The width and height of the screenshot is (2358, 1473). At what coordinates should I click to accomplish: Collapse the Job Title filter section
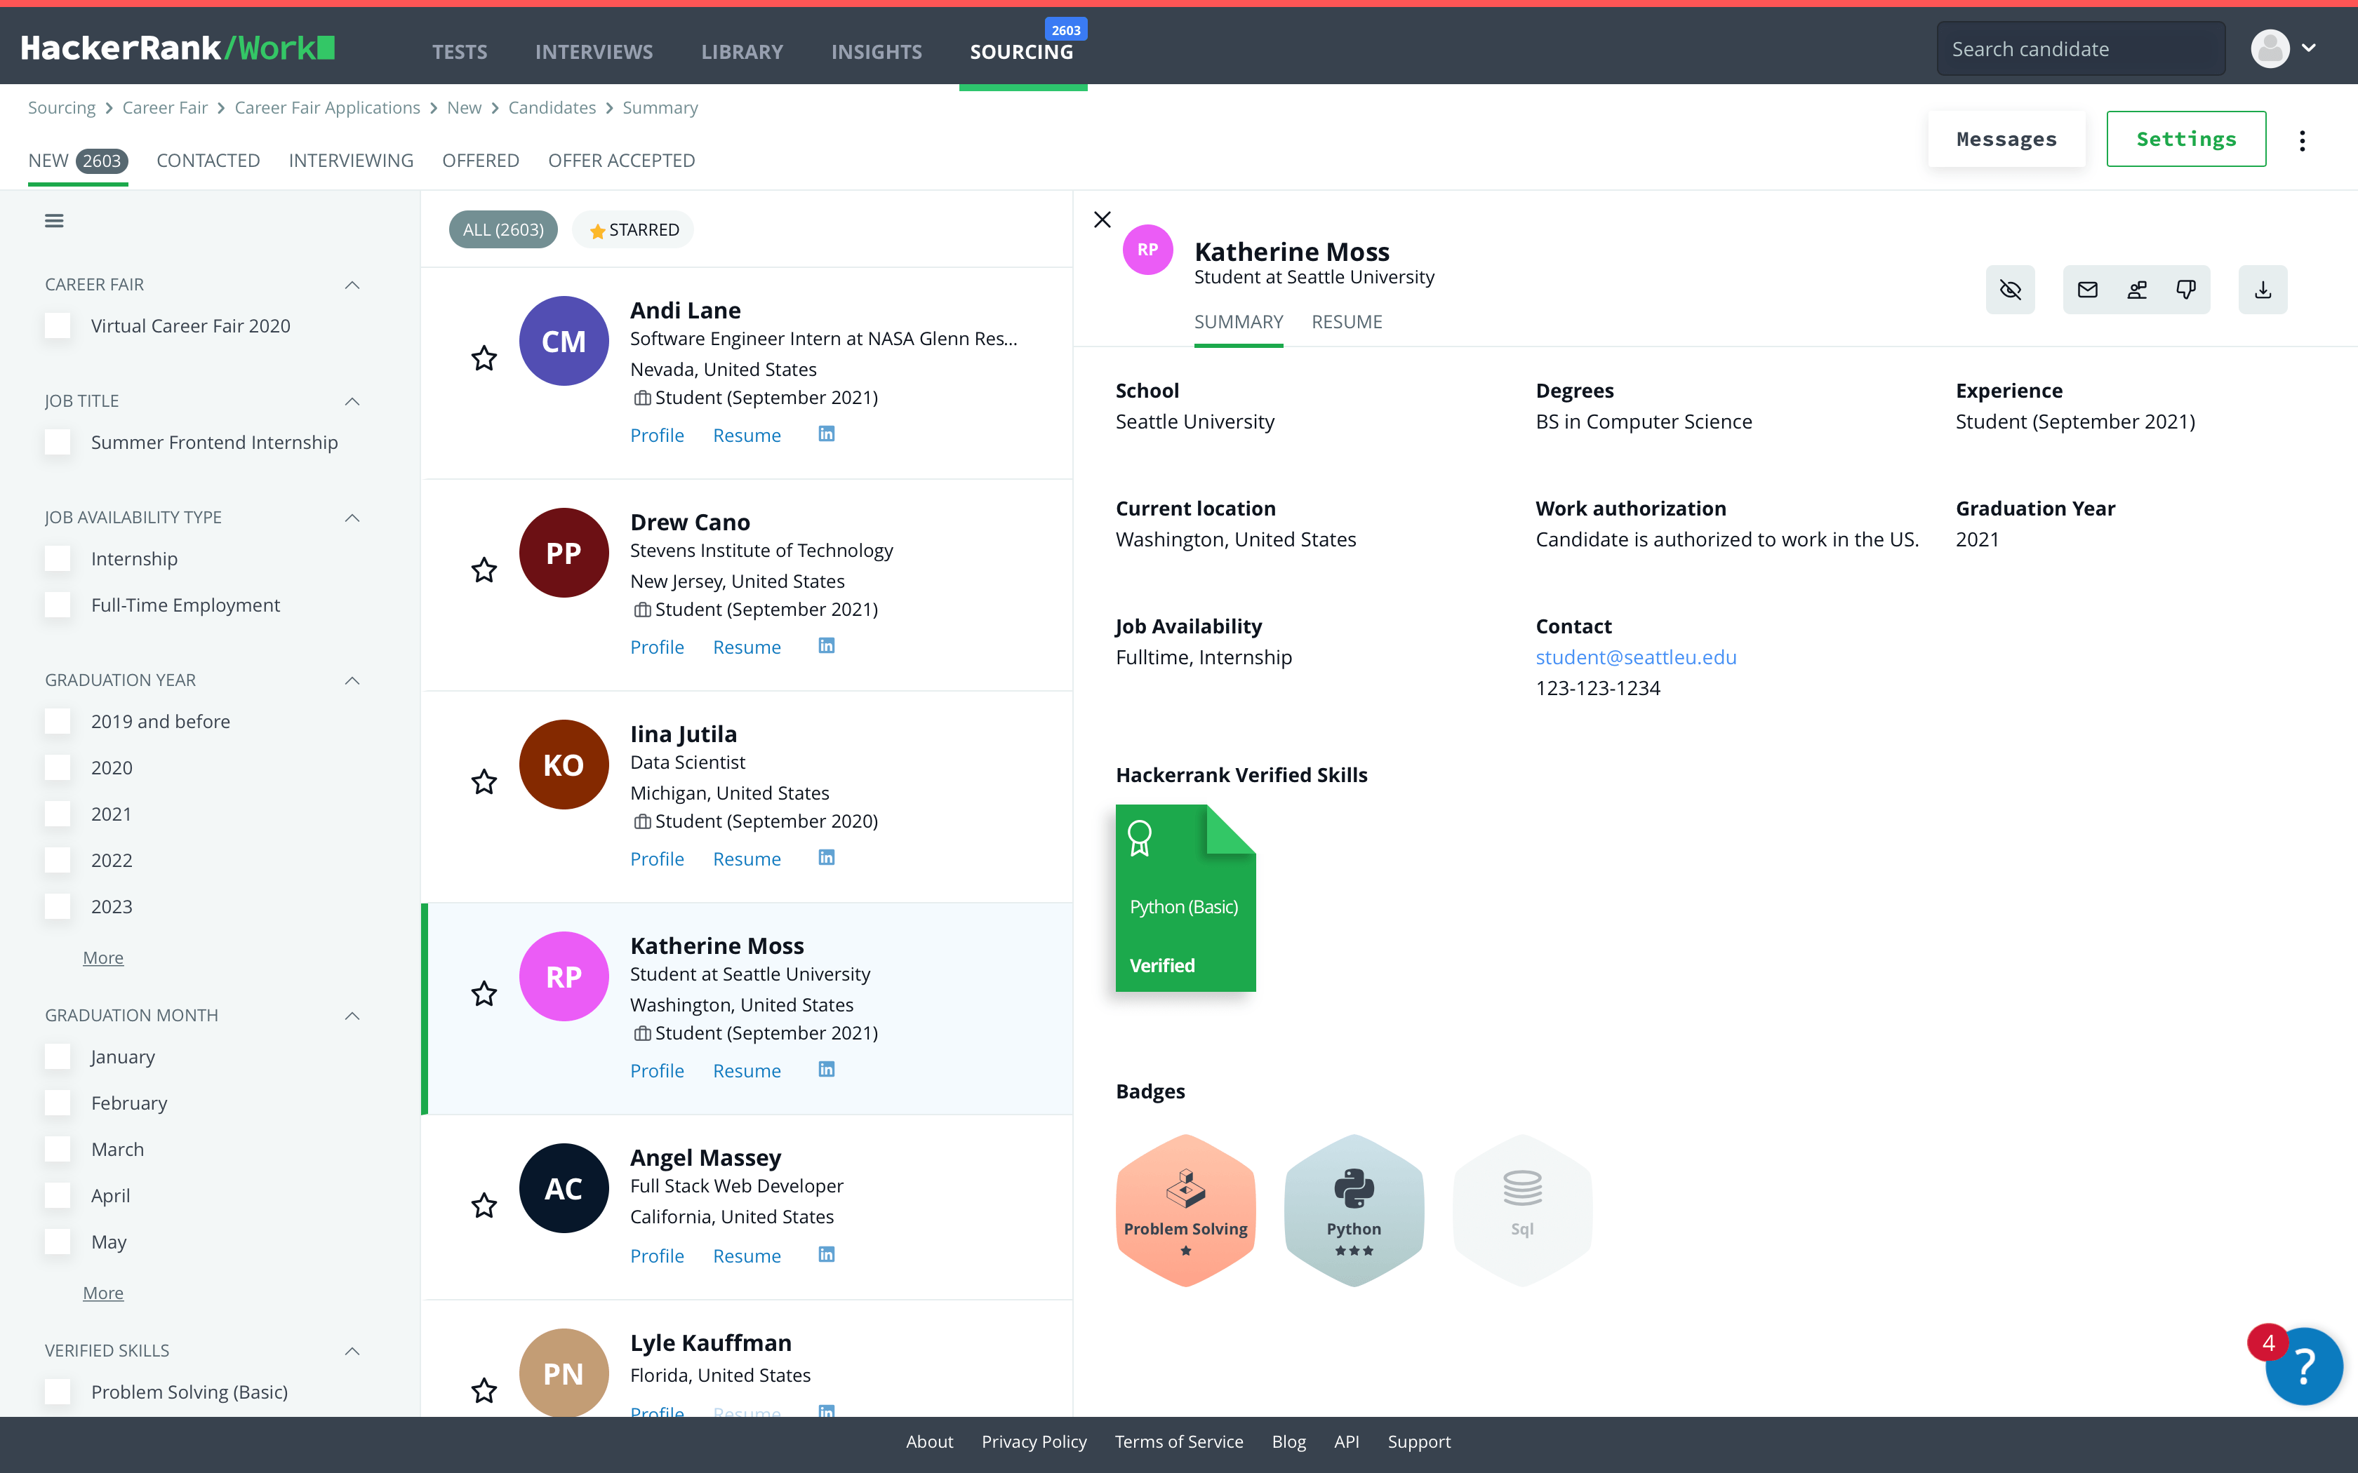[353, 401]
